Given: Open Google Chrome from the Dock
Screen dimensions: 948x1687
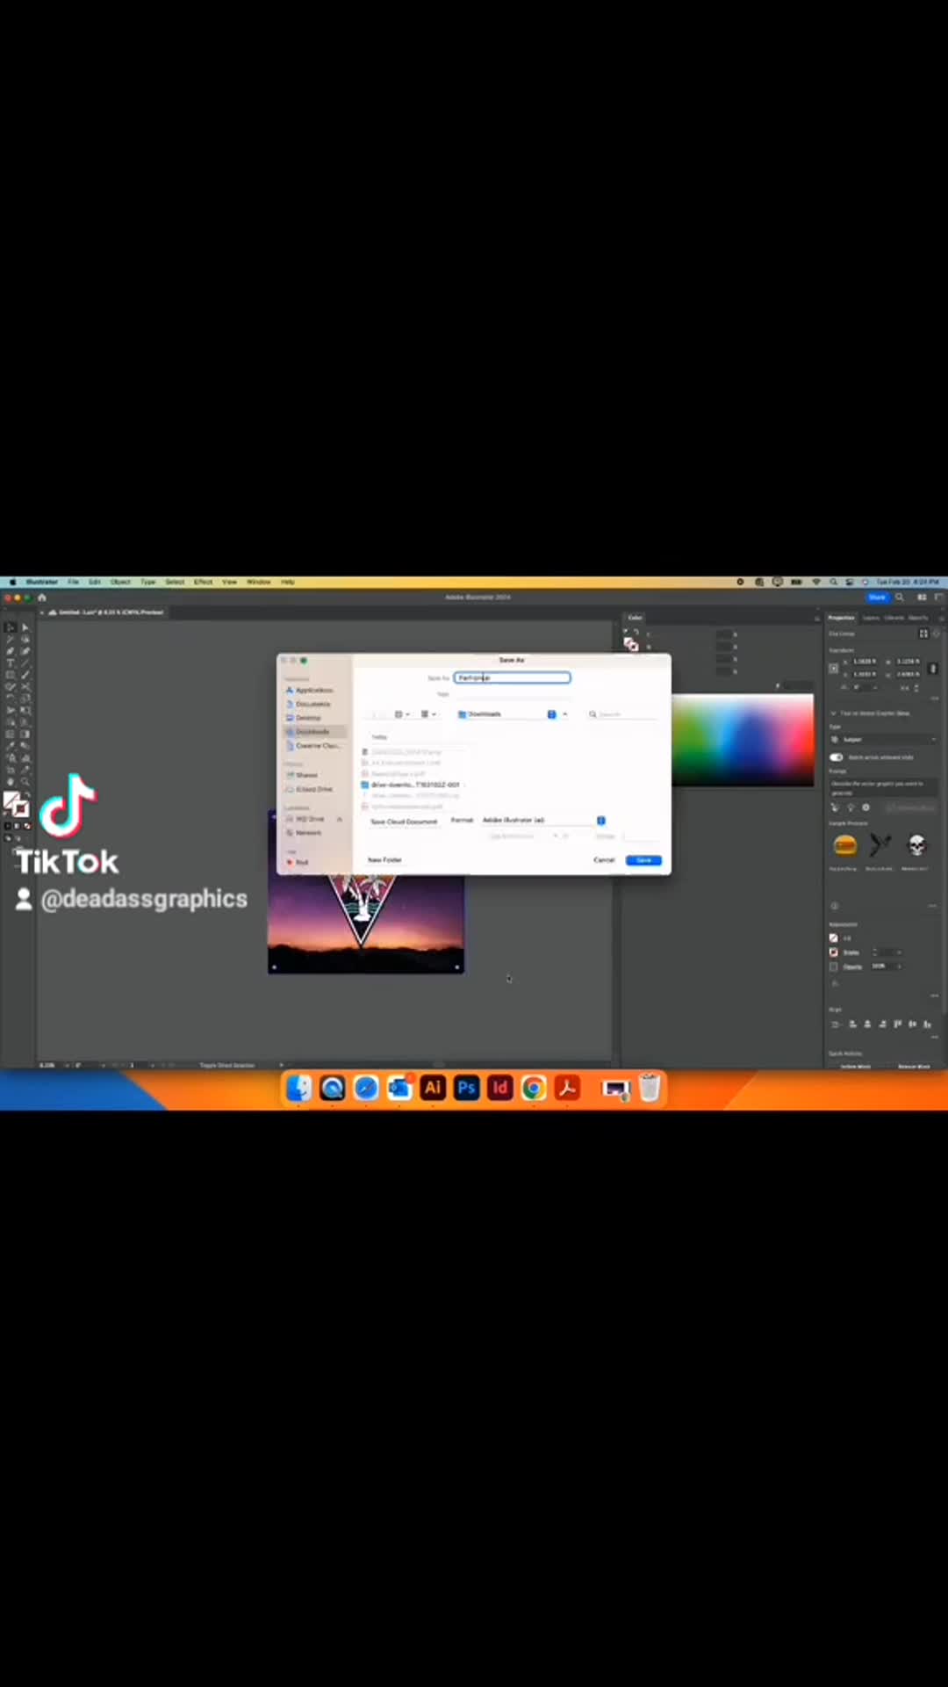Looking at the screenshot, I should pyautogui.click(x=533, y=1088).
